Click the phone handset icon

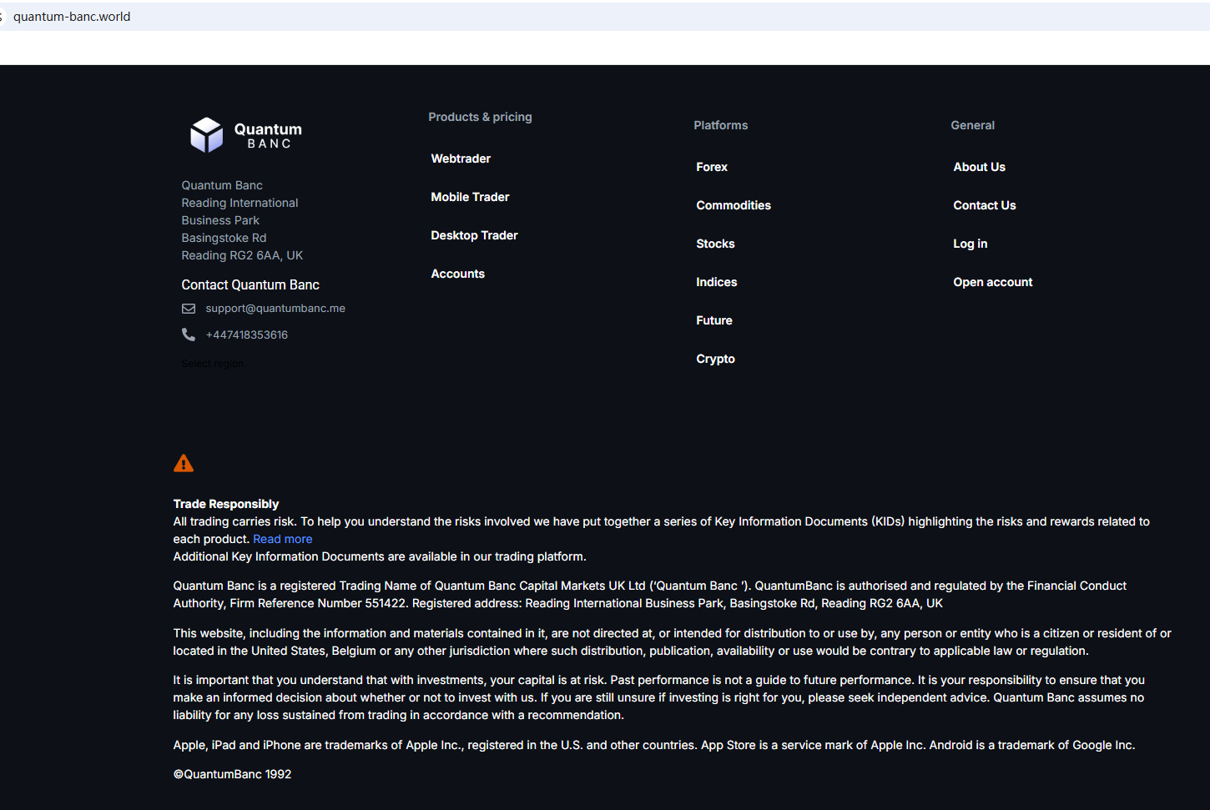[x=189, y=335]
